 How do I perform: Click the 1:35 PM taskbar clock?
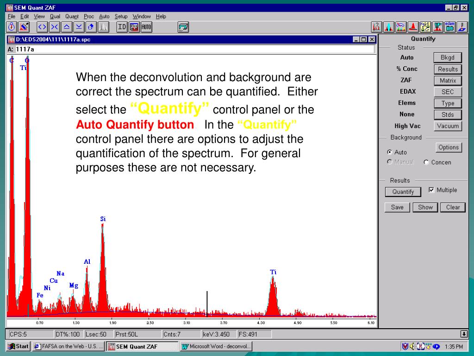[x=454, y=347]
